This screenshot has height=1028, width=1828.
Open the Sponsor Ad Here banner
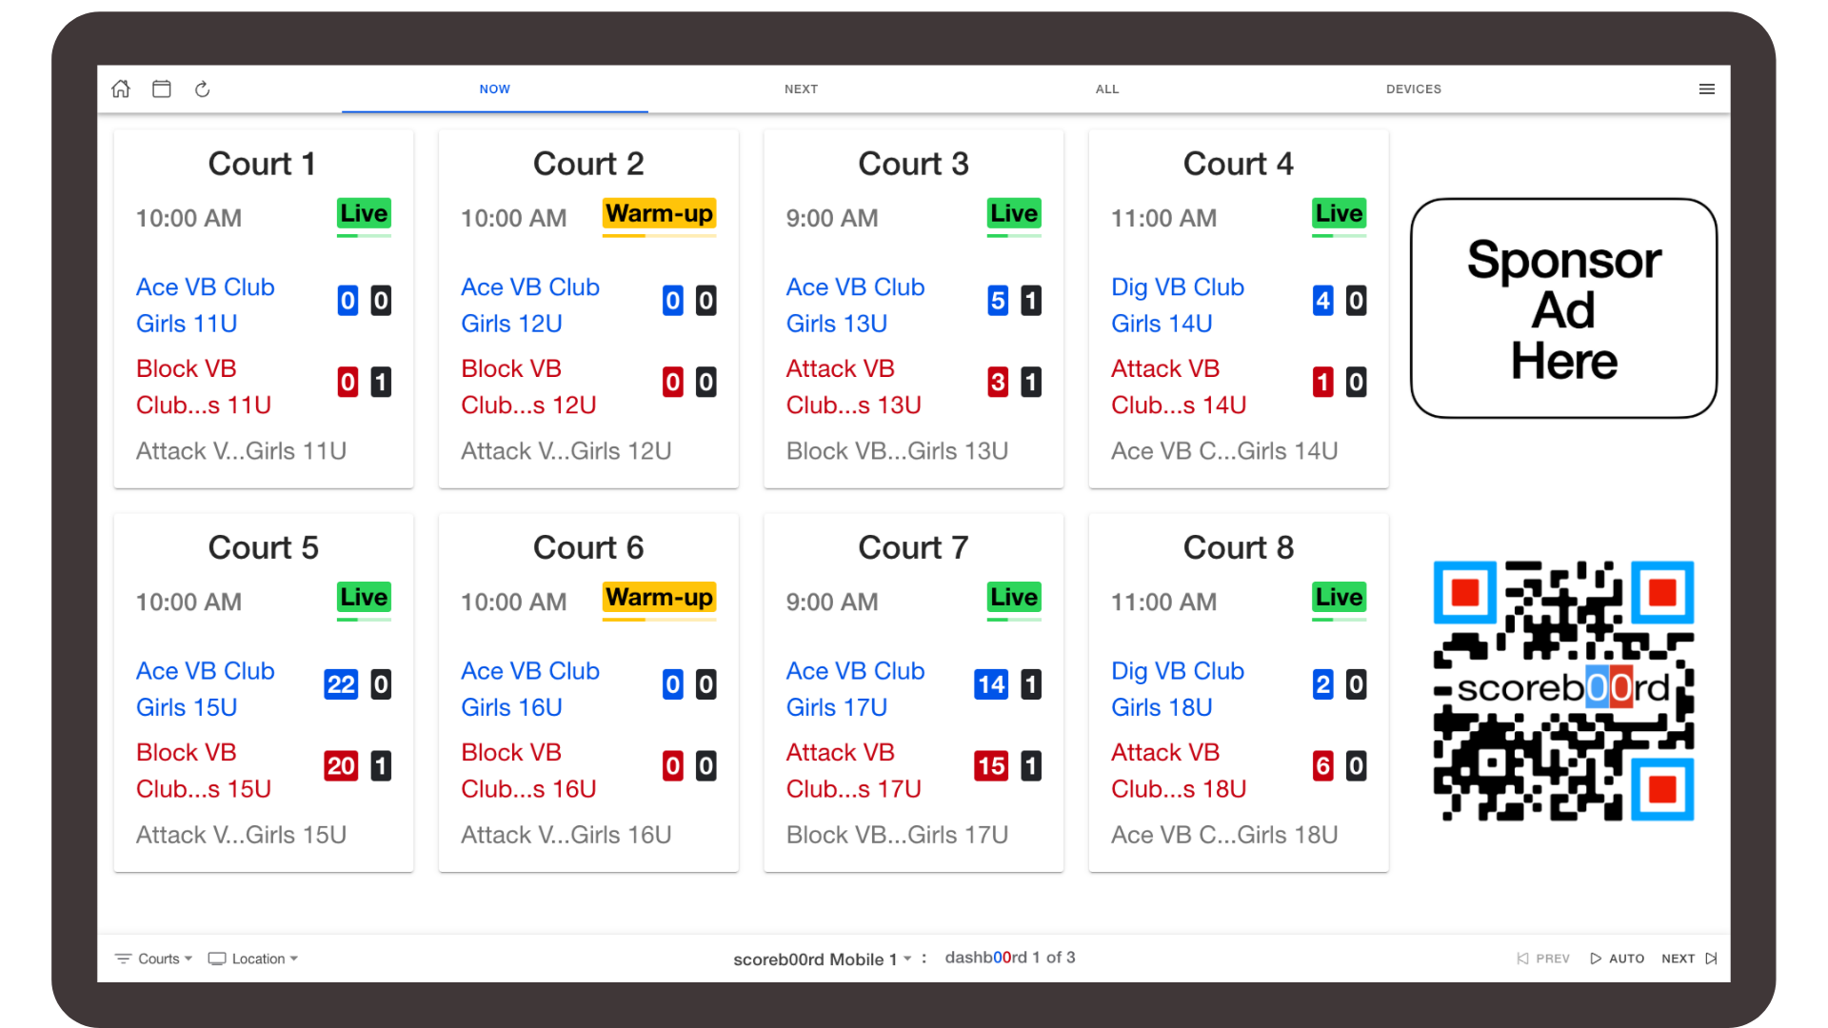[1563, 308]
